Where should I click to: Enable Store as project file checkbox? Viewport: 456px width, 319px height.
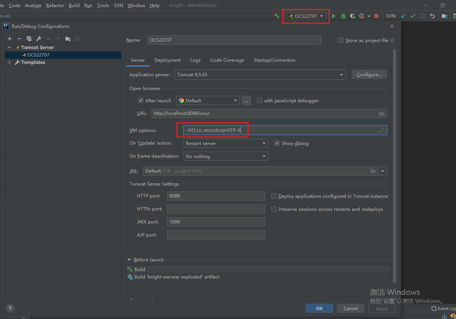pos(341,40)
